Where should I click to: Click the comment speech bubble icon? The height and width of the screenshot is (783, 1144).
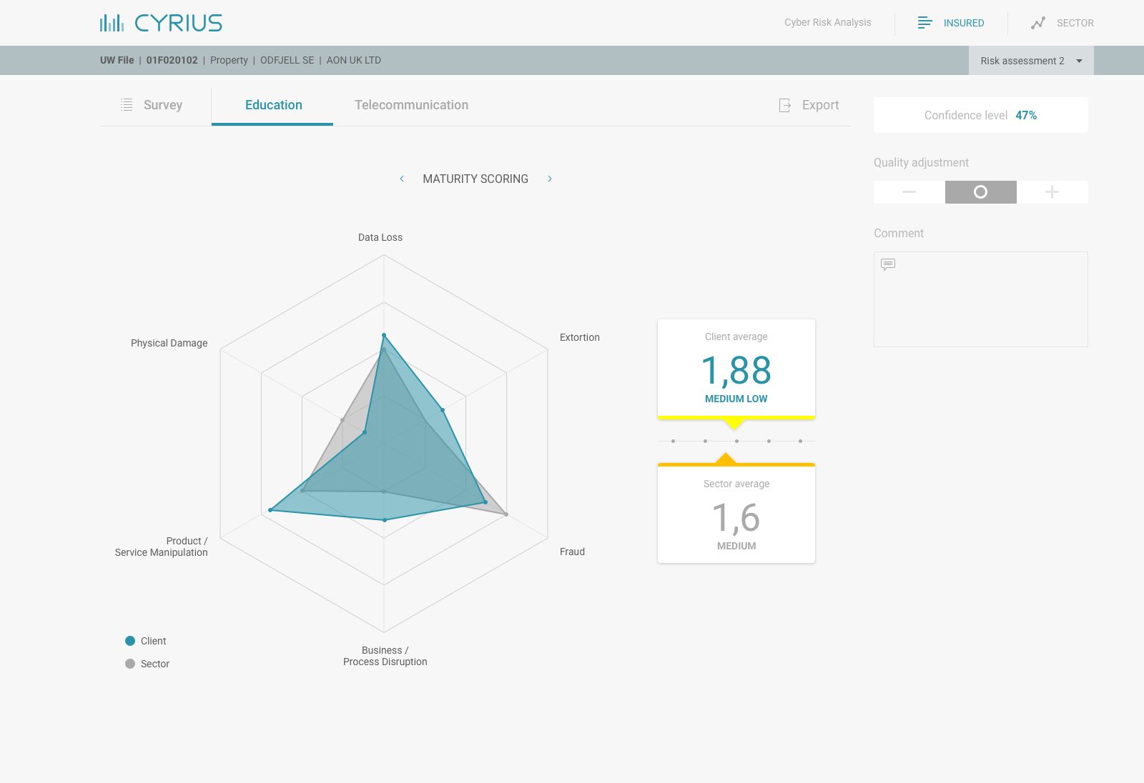888,264
